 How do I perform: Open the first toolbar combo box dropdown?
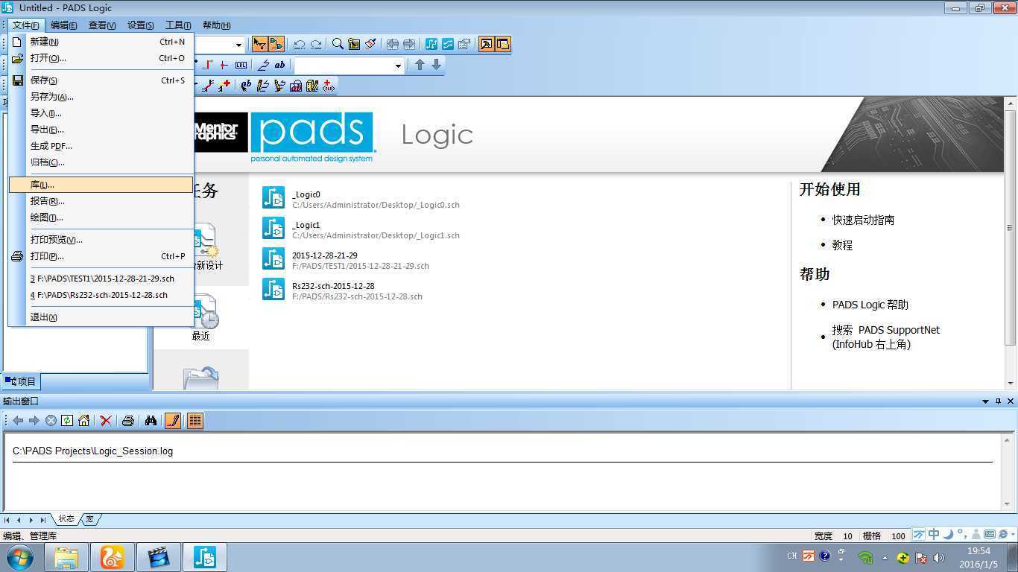[238, 45]
